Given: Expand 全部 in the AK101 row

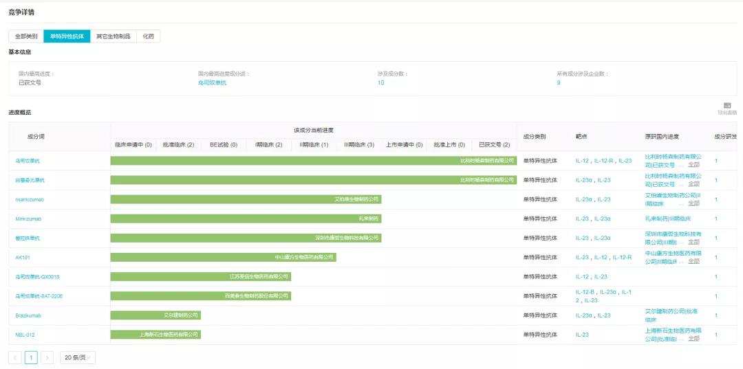Looking at the screenshot, I should [x=693, y=262].
